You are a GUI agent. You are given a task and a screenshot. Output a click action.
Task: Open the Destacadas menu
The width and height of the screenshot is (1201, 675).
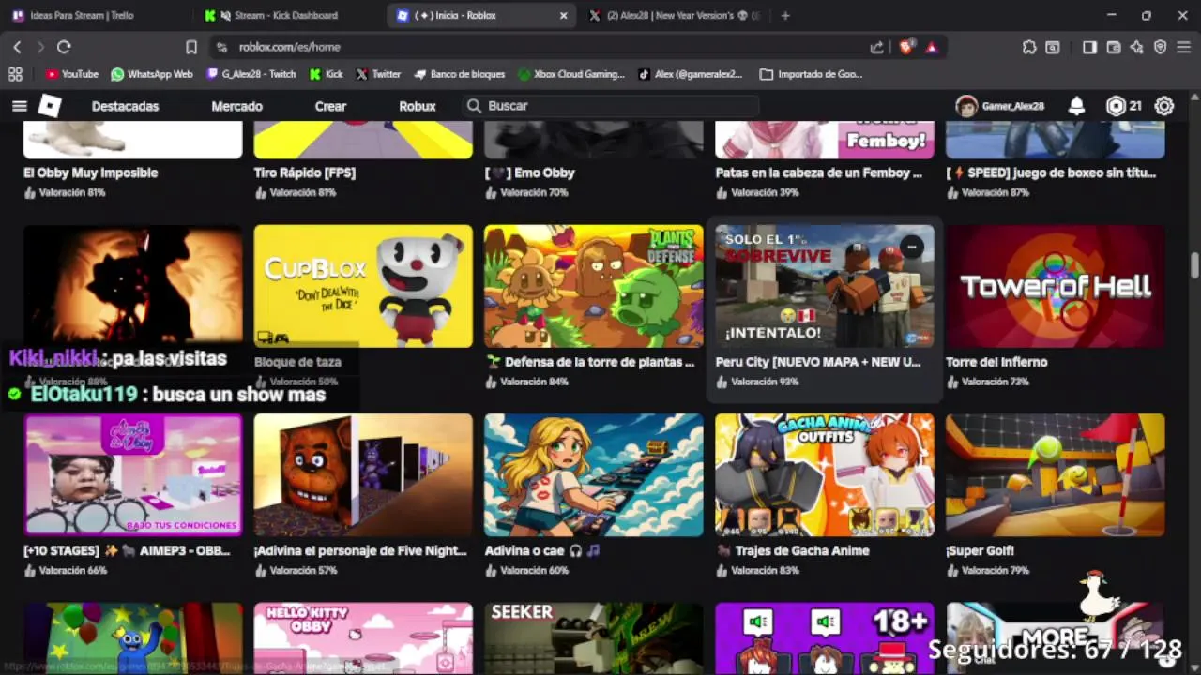[x=125, y=106]
